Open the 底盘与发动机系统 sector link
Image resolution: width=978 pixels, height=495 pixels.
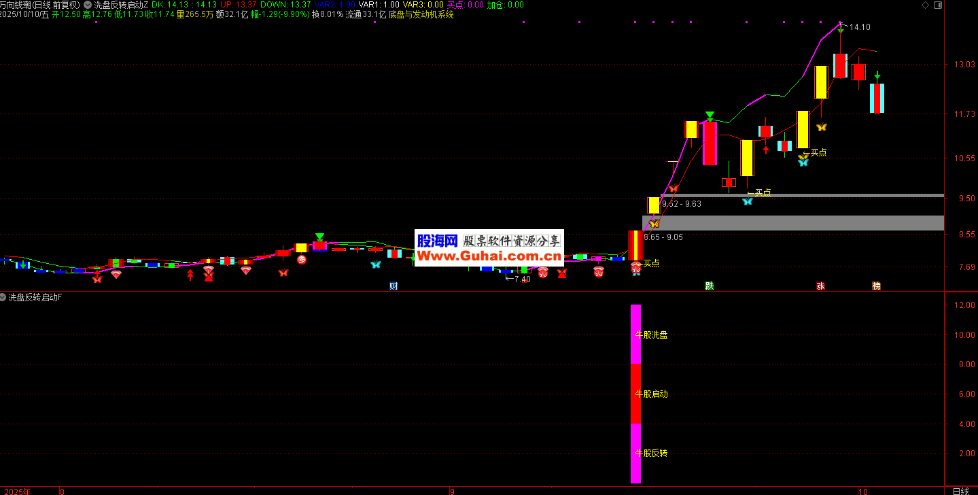[421, 14]
